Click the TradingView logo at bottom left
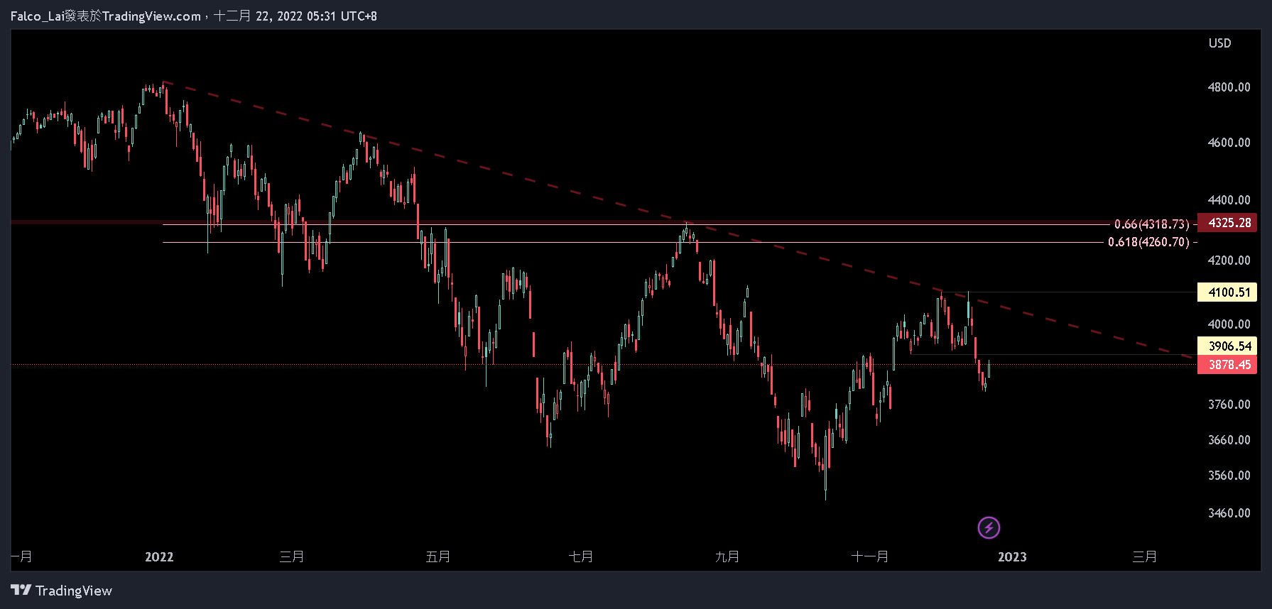The image size is (1272, 609). pyautogui.click(x=62, y=591)
